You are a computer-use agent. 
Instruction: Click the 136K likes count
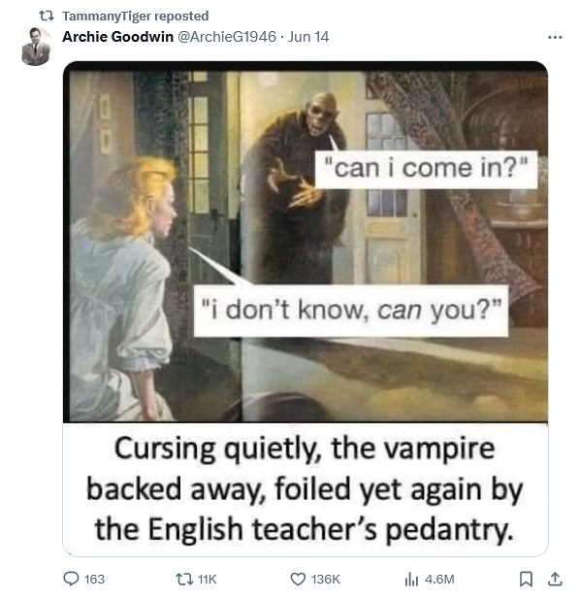click(325, 579)
